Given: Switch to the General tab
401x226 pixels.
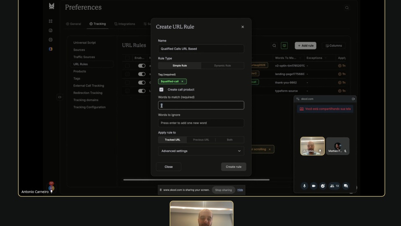Looking at the screenshot, I should pos(74,24).
